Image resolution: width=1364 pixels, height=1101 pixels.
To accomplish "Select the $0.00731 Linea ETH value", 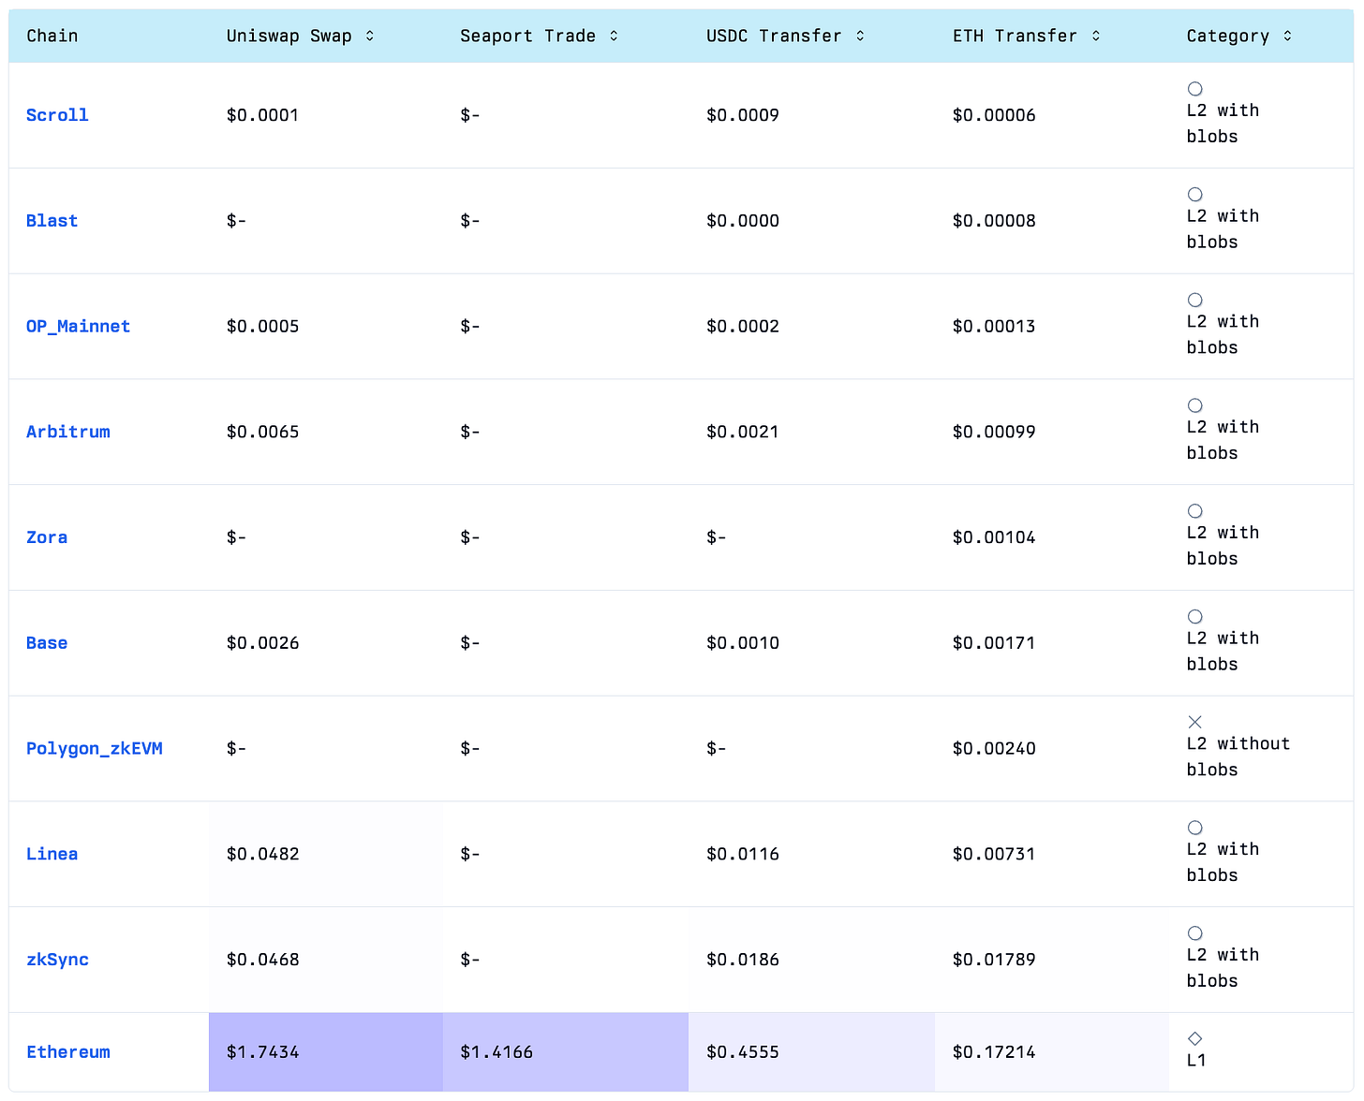I will [x=994, y=854].
